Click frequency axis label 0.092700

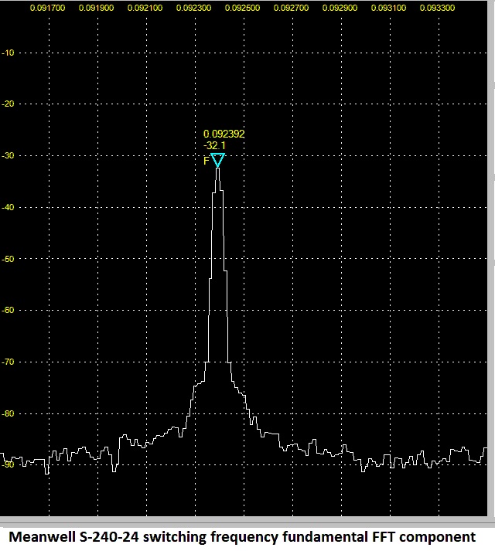pyautogui.click(x=291, y=8)
